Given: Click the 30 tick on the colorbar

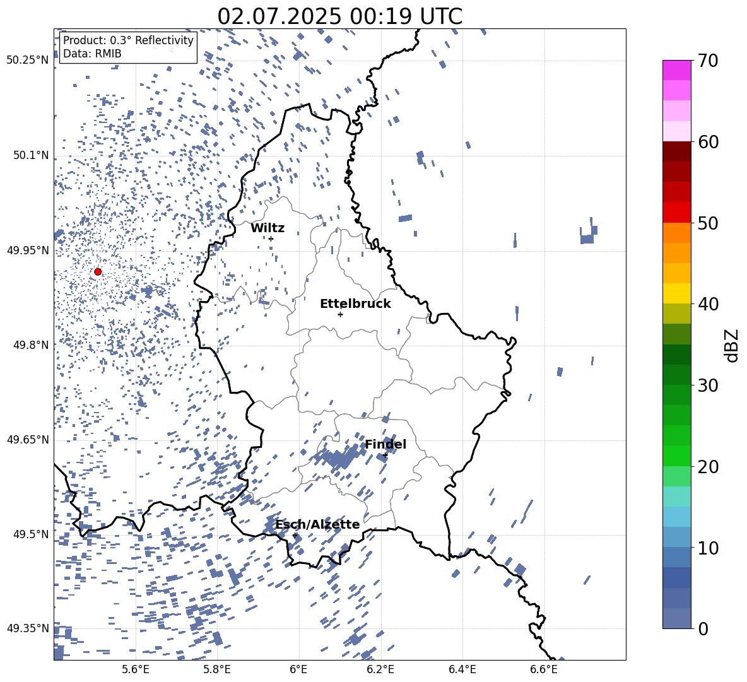Looking at the screenshot, I should (707, 385).
